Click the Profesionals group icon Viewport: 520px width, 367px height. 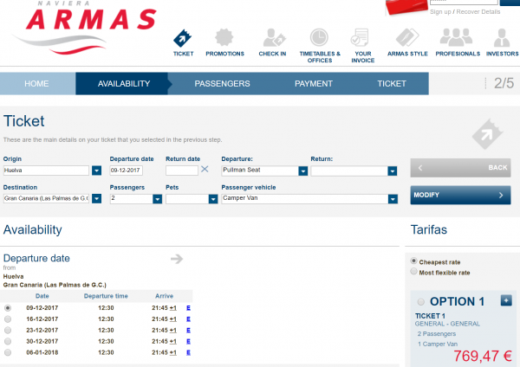(x=458, y=38)
